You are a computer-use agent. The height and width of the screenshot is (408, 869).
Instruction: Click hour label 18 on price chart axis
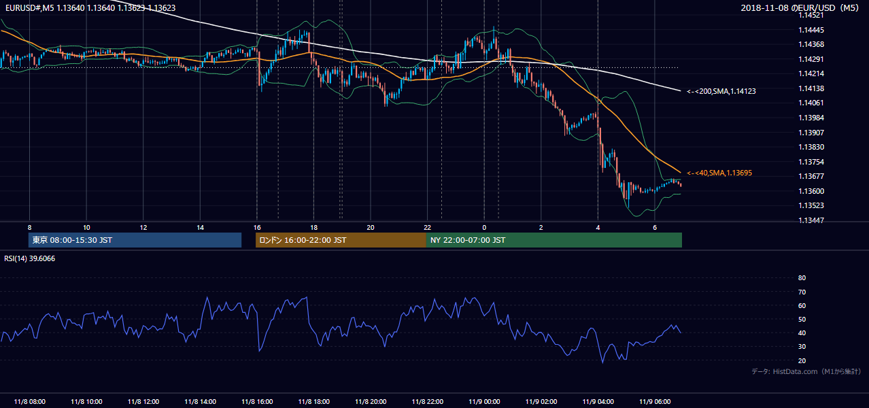click(x=313, y=227)
